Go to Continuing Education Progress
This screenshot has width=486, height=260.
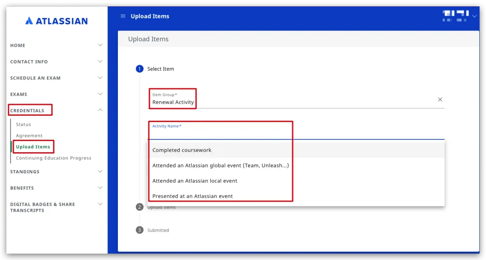pos(54,158)
